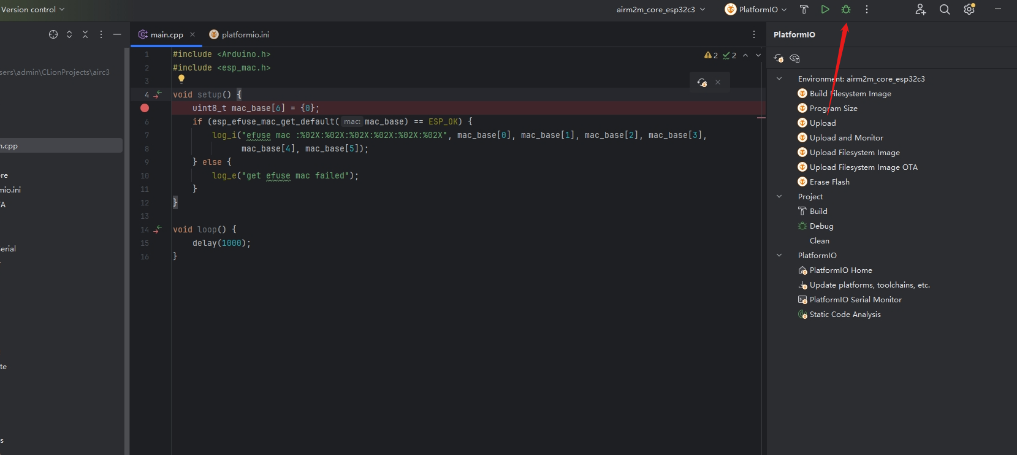
Task: Go to next highlighted problem arrow
Action: coord(758,55)
